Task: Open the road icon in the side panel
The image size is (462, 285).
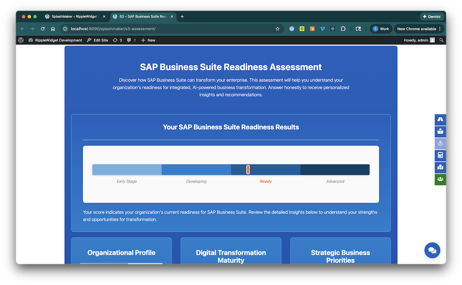Action: tap(440, 120)
